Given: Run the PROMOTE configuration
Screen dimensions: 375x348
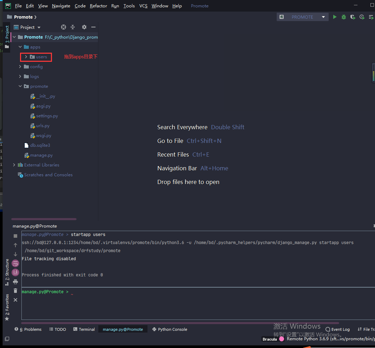Looking at the screenshot, I should [x=335, y=17].
